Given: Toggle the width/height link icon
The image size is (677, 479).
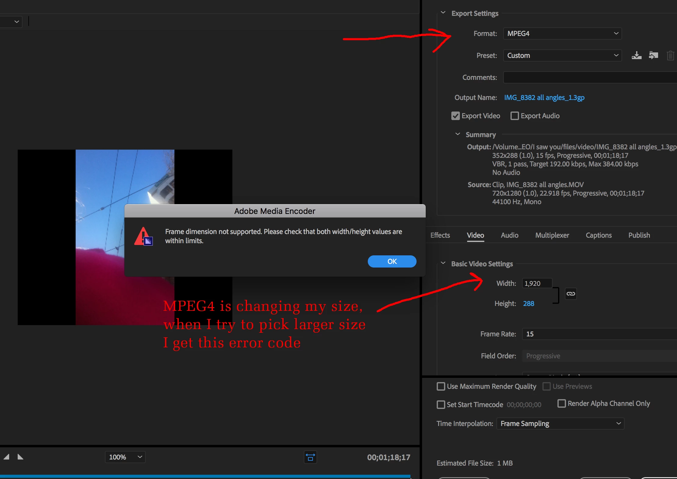Looking at the screenshot, I should (x=571, y=294).
